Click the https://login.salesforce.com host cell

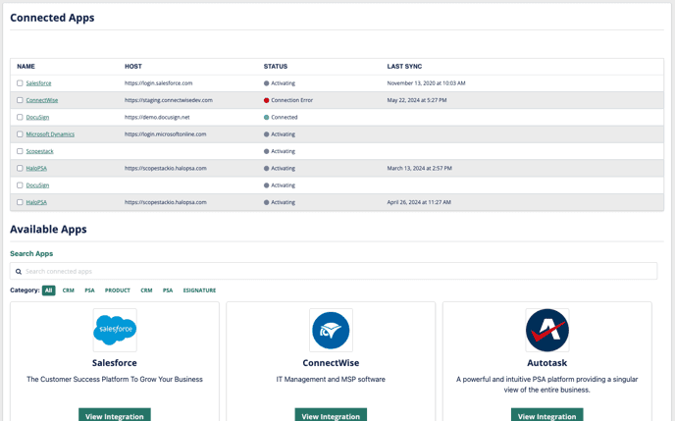[158, 83]
